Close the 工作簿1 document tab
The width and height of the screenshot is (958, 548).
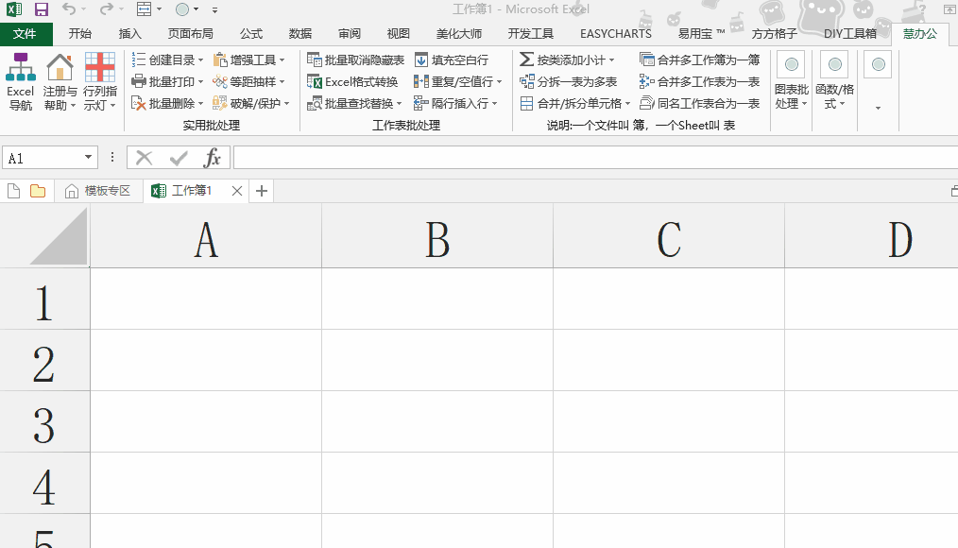coord(237,191)
